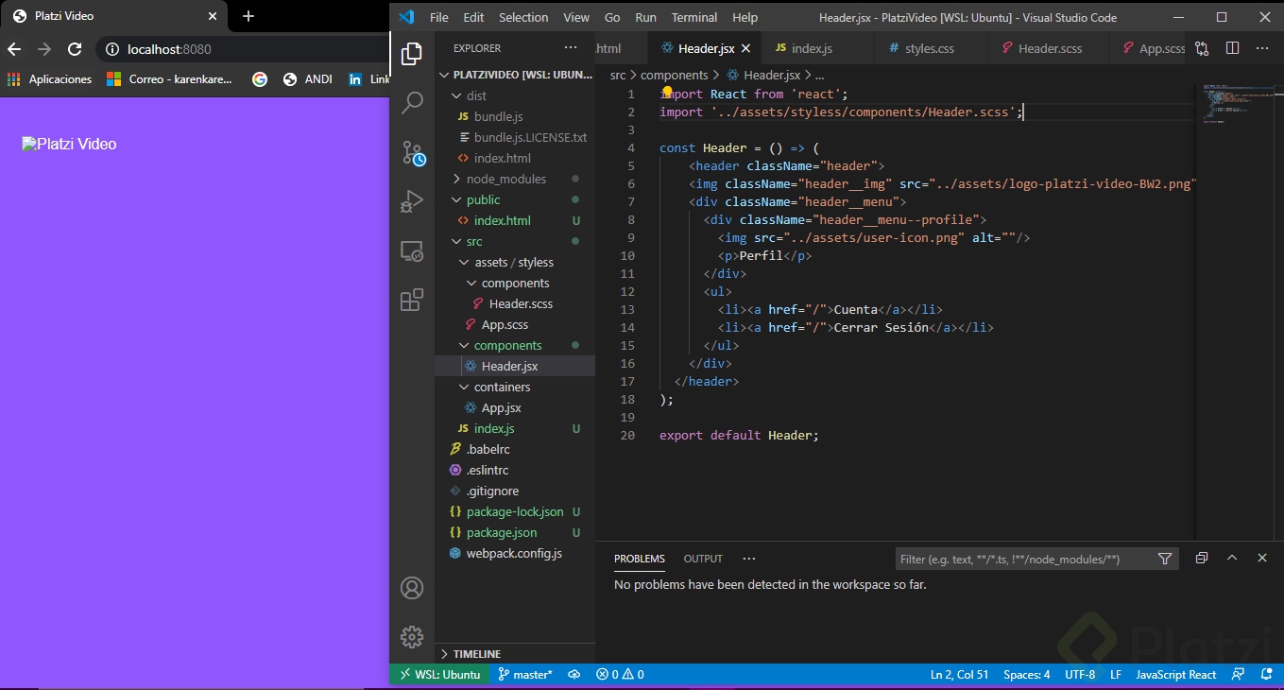Click the filter icon in Problems panel
This screenshot has height=690, width=1284.
1165,559
